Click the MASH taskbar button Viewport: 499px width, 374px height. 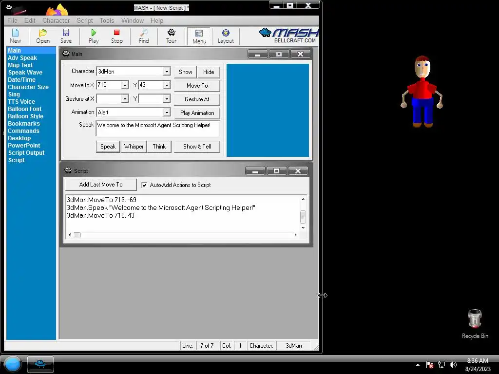40,364
